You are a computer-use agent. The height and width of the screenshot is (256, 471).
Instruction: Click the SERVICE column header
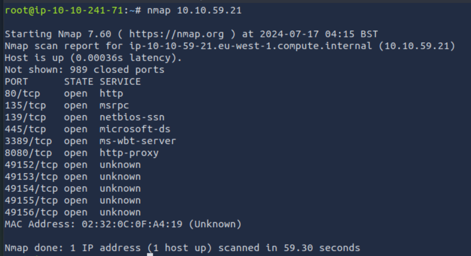pyautogui.click(x=120, y=82)
